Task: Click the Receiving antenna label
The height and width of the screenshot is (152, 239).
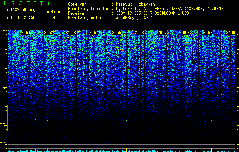Action: click(x=87, y=18)
